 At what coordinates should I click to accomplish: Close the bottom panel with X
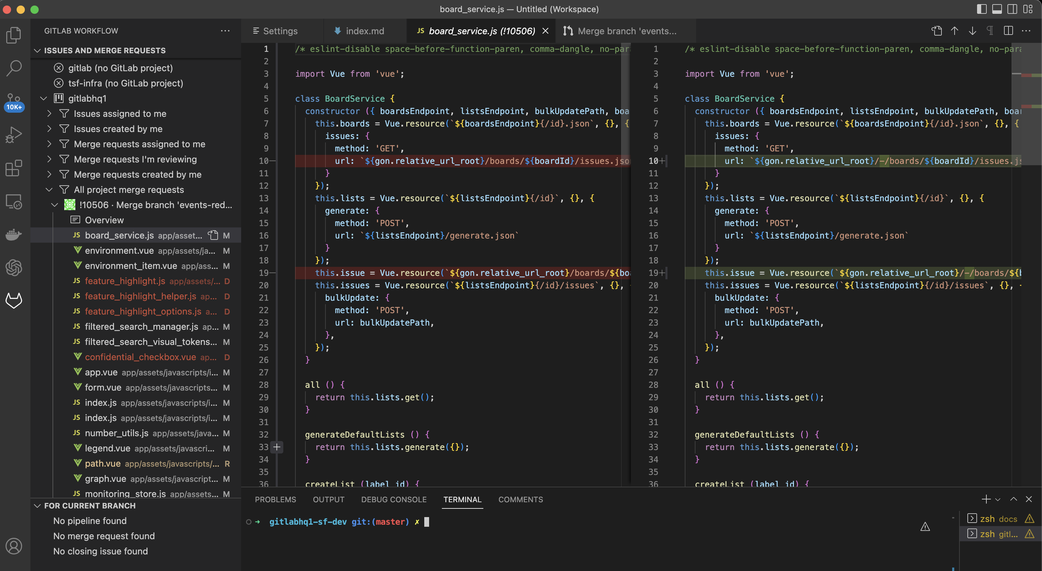tap(1029, 499)
